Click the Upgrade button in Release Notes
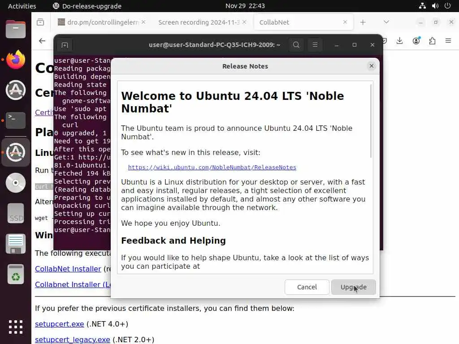The height and width of the screenshot is (344, 459). pyautogui.click(x=353, y=287)
